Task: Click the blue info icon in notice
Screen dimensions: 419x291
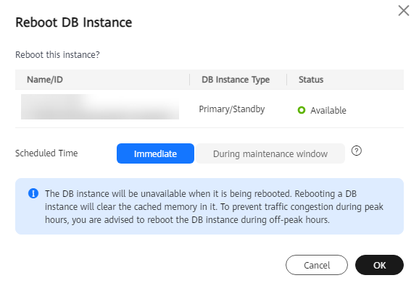Action: 33,193
